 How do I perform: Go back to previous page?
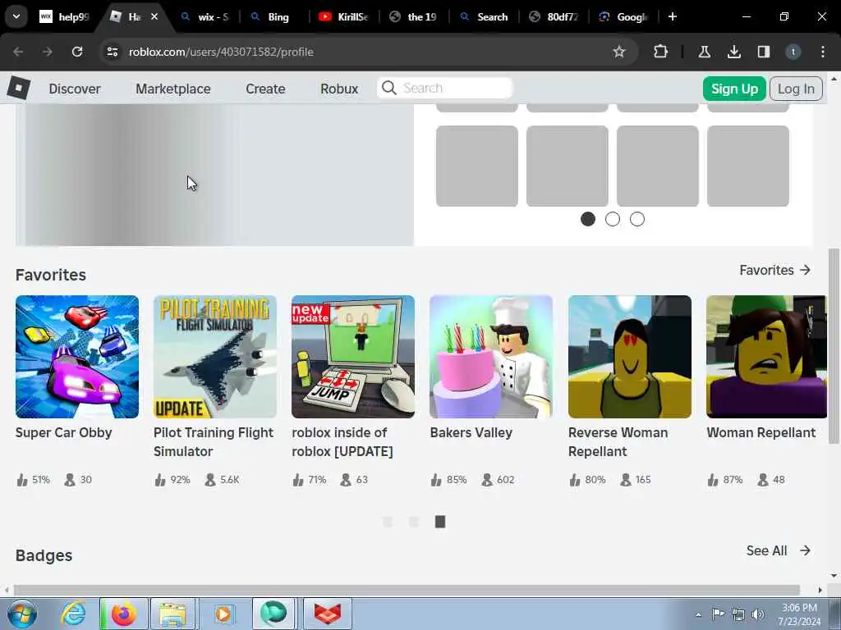[18, 52]
